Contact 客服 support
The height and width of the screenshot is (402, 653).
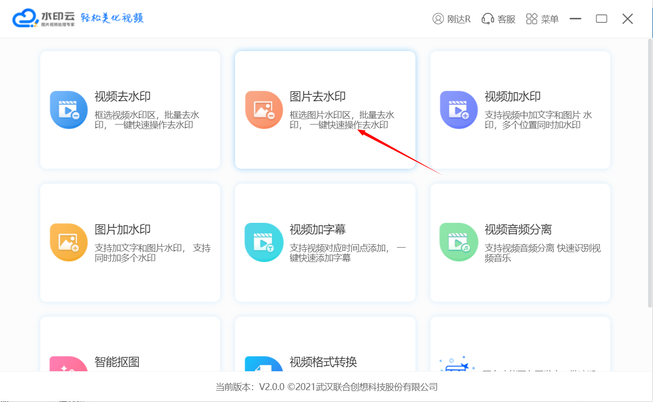tap(499, 19)
